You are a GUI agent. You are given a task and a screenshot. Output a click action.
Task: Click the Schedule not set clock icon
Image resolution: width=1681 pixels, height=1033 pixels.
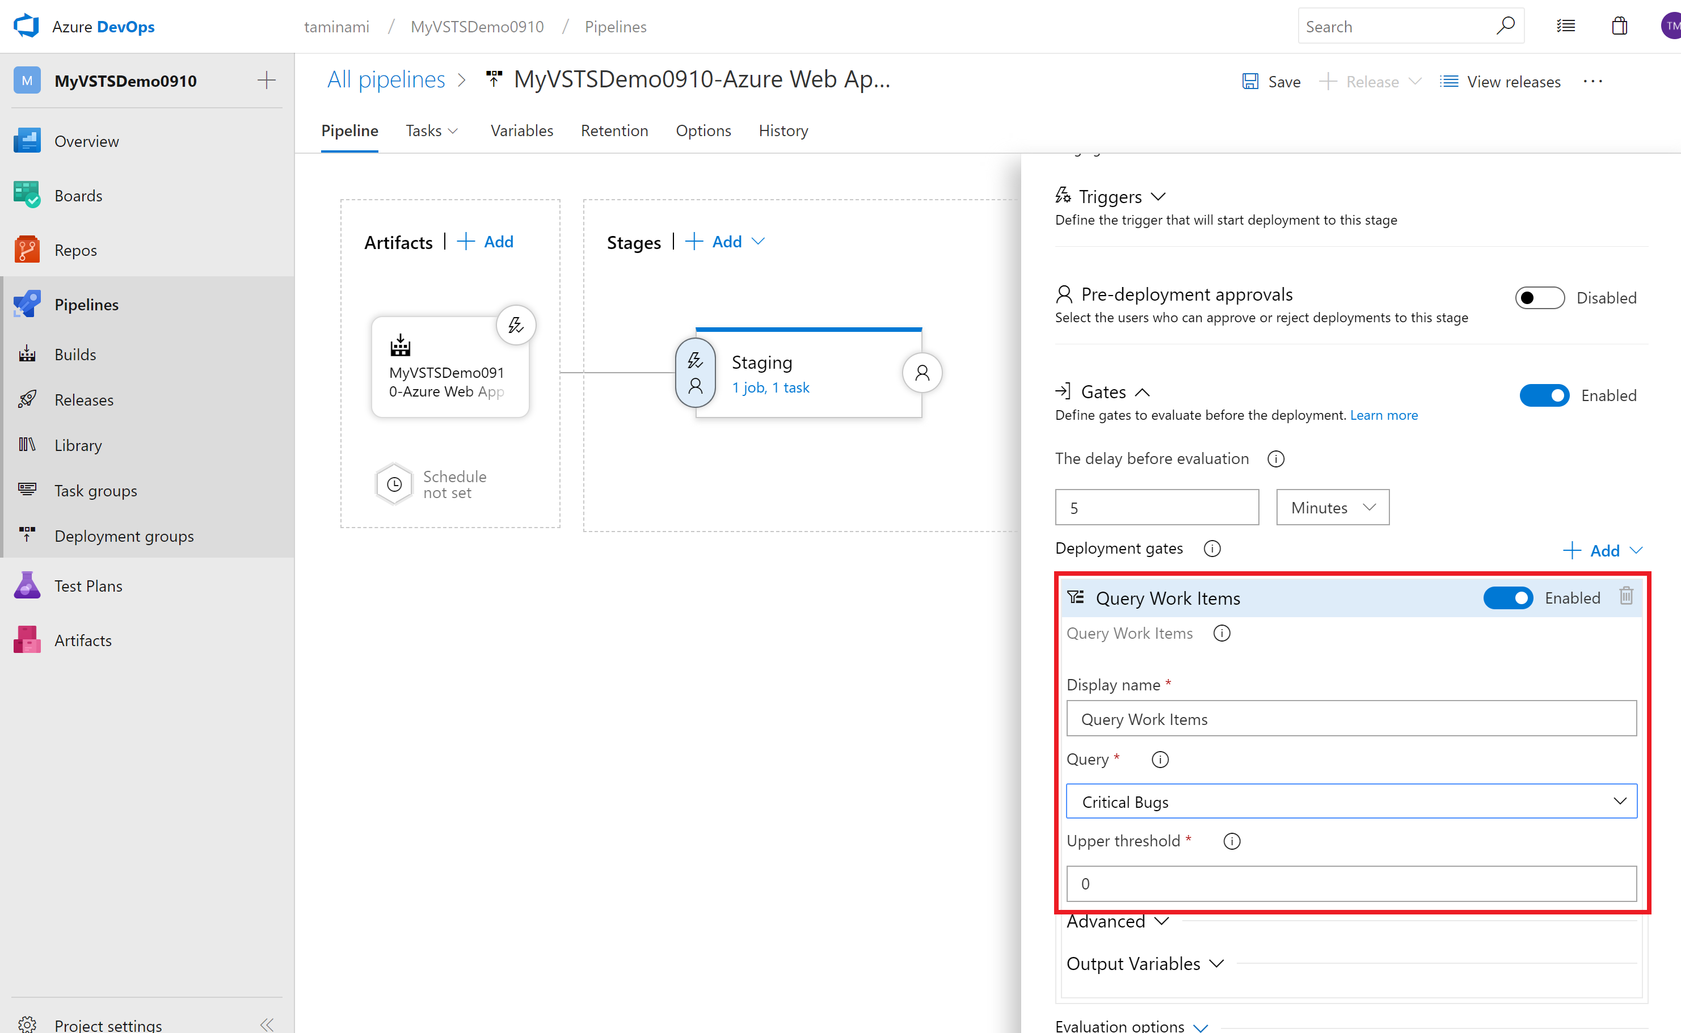394,484
